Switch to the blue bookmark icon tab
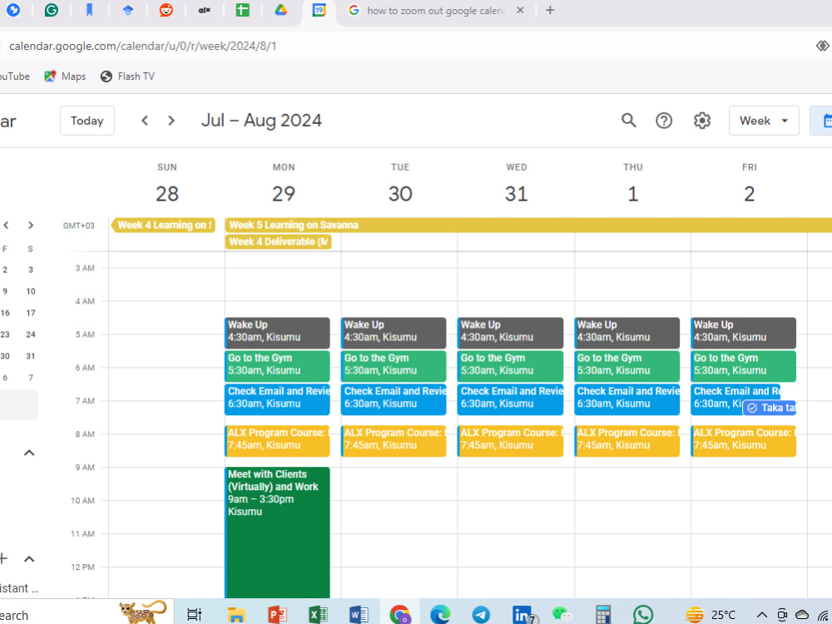The image size is (832, 624). click(89, 10)
